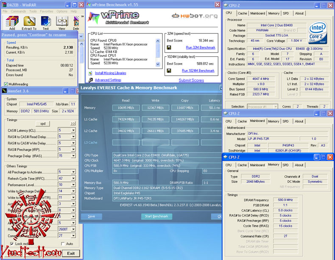The image size is (335, 260).
Task: Click the Test icon in WinRAR toolbar
Action: pos(46,21)
